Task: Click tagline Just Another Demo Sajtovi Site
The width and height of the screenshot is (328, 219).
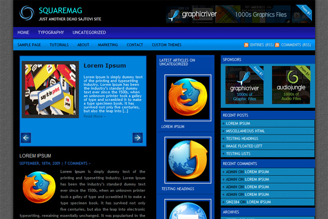Action: (70, 19)
